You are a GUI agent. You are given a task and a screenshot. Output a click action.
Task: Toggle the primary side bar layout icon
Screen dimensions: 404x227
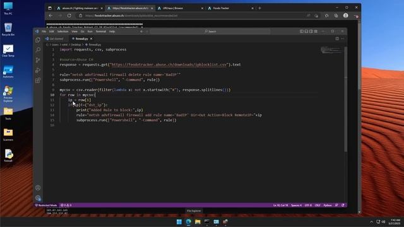(x=302, y=32)
